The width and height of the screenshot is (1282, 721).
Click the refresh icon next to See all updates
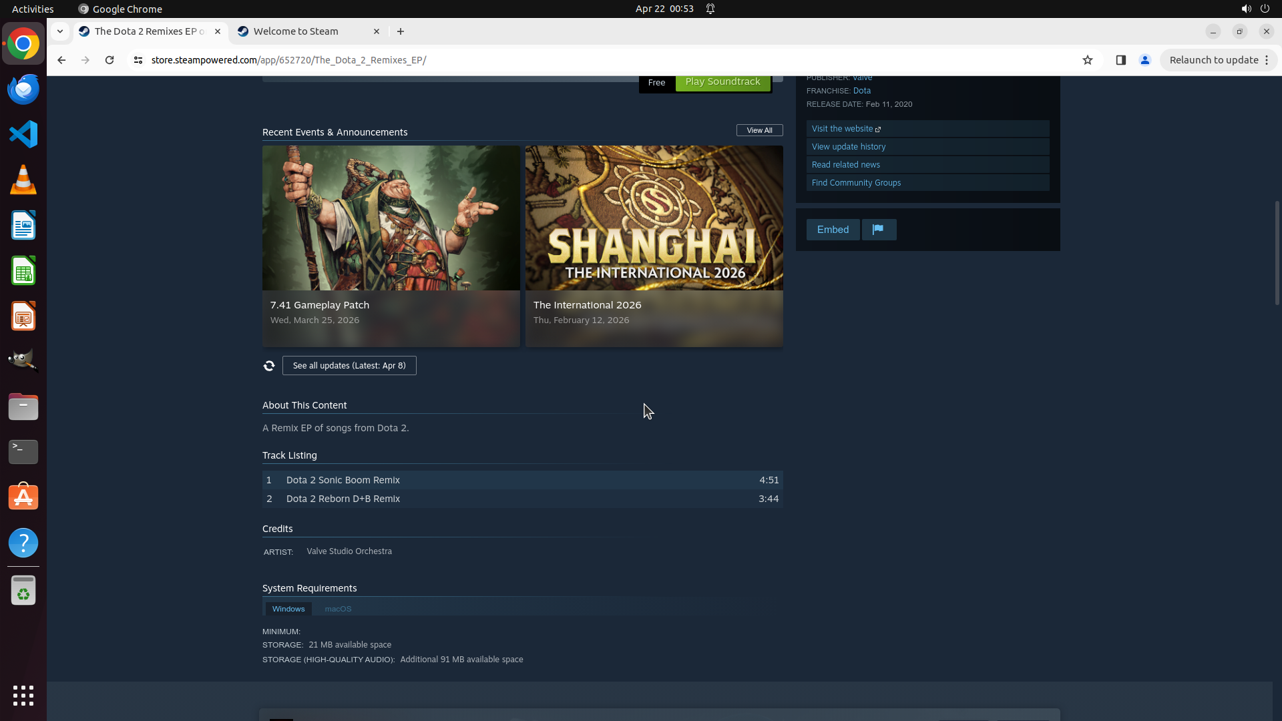coord(269,366)
